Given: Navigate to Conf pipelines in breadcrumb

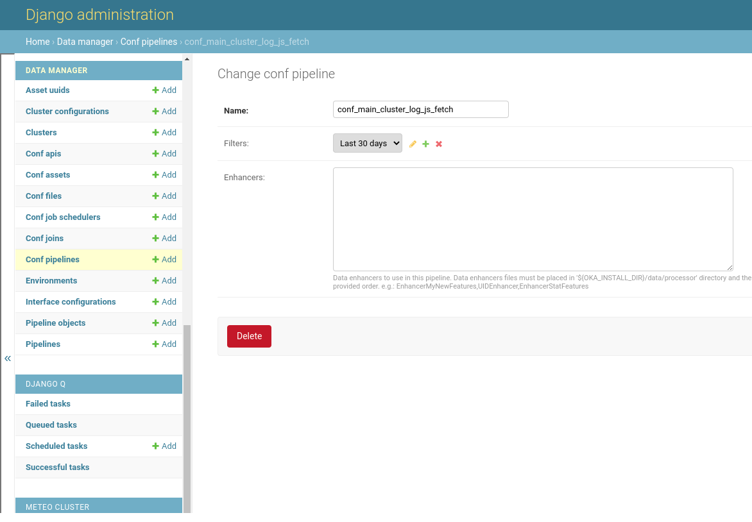Looking at the screenshot, I should [148, 42].
